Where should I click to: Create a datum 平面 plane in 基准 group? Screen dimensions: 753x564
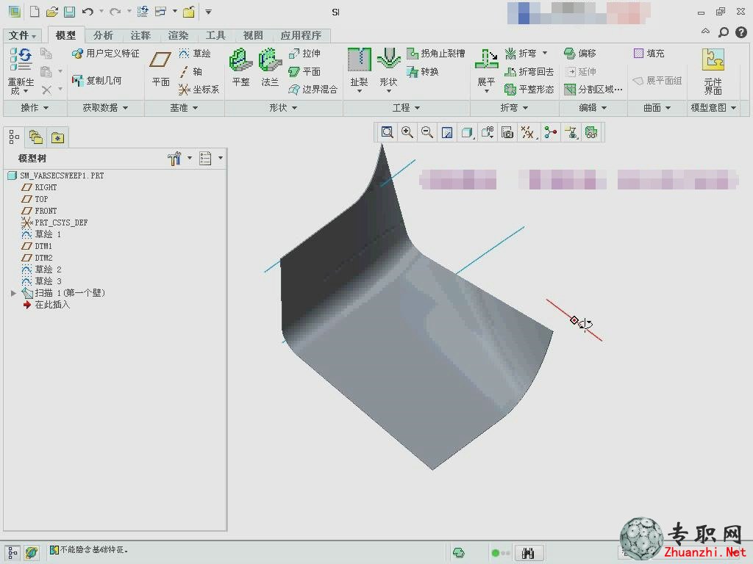160,68
